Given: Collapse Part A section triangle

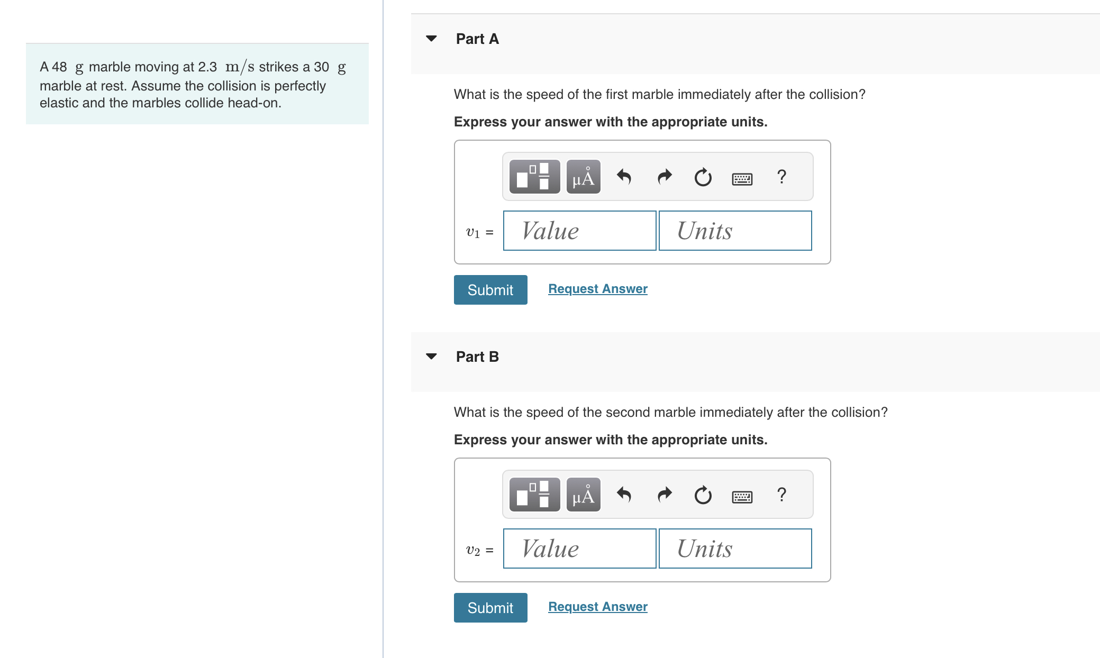Looking at the screenshot, I should [431, 39].
